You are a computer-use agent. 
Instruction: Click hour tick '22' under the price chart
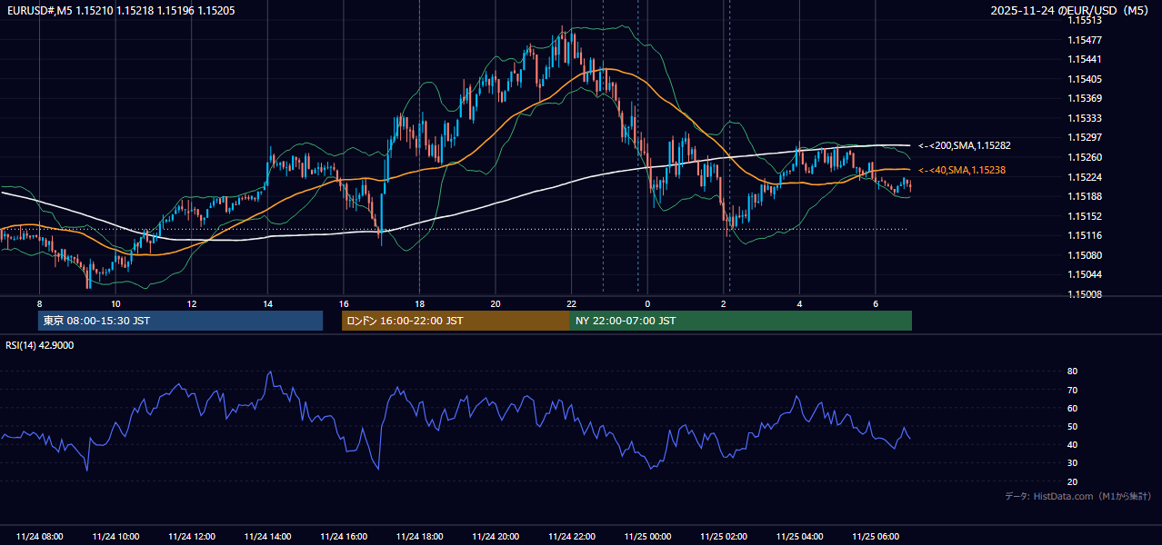[x=571, y=303]
